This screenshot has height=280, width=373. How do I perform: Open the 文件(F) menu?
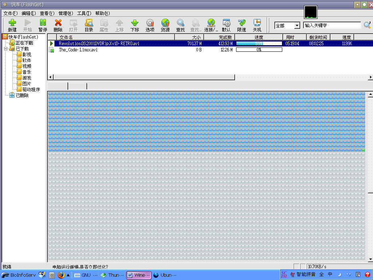pos(11,13)
